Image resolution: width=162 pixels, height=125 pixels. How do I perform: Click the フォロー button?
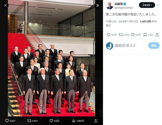click(147, 5)
